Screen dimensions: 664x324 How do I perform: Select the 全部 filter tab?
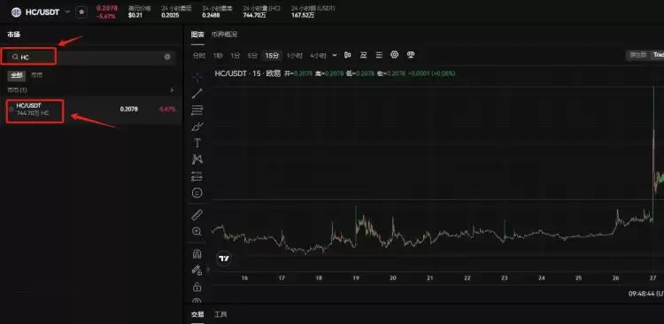17,75
